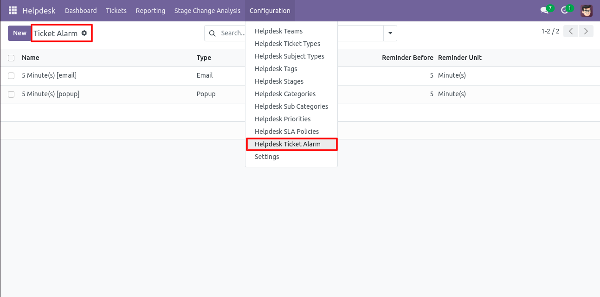Go to the next page arrow
This screenshot has height=297, width=600.
586,32
